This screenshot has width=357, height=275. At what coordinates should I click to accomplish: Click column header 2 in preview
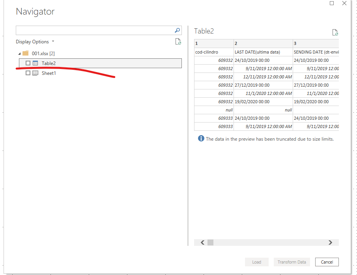point(263,43)
